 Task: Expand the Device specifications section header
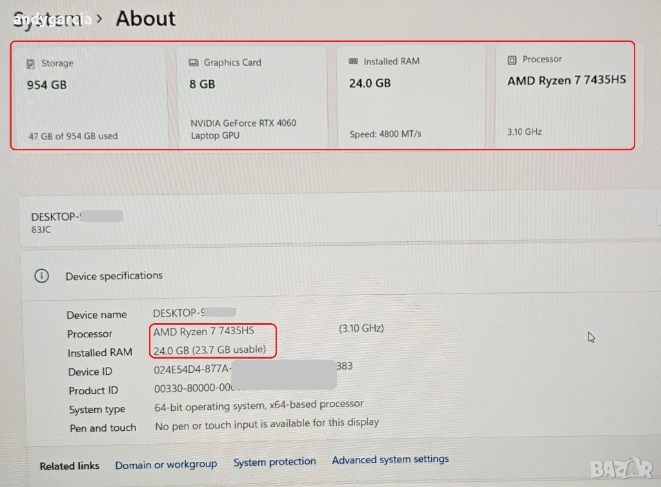(114, 276)
